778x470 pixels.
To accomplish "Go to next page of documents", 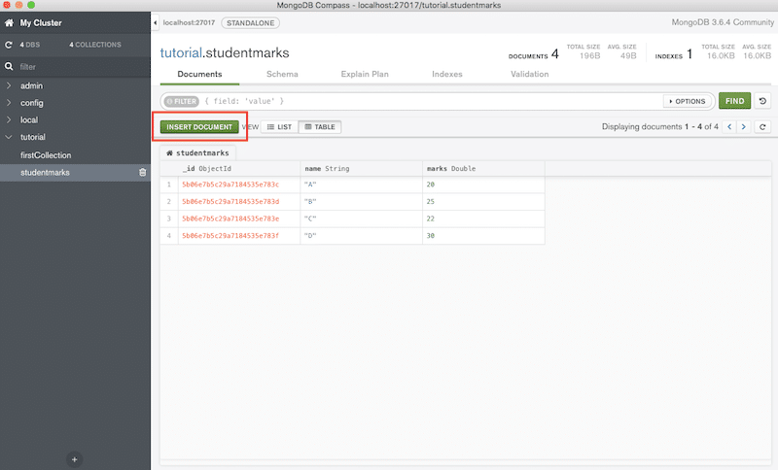I will click(743, 127).
